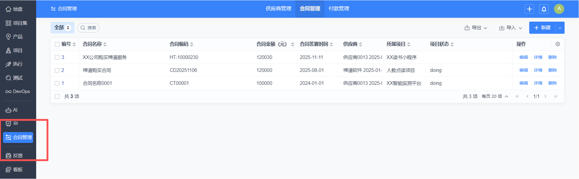579x179 pixels.
Task: Expand the 导入 import dropdown
Action: [511, 28]
